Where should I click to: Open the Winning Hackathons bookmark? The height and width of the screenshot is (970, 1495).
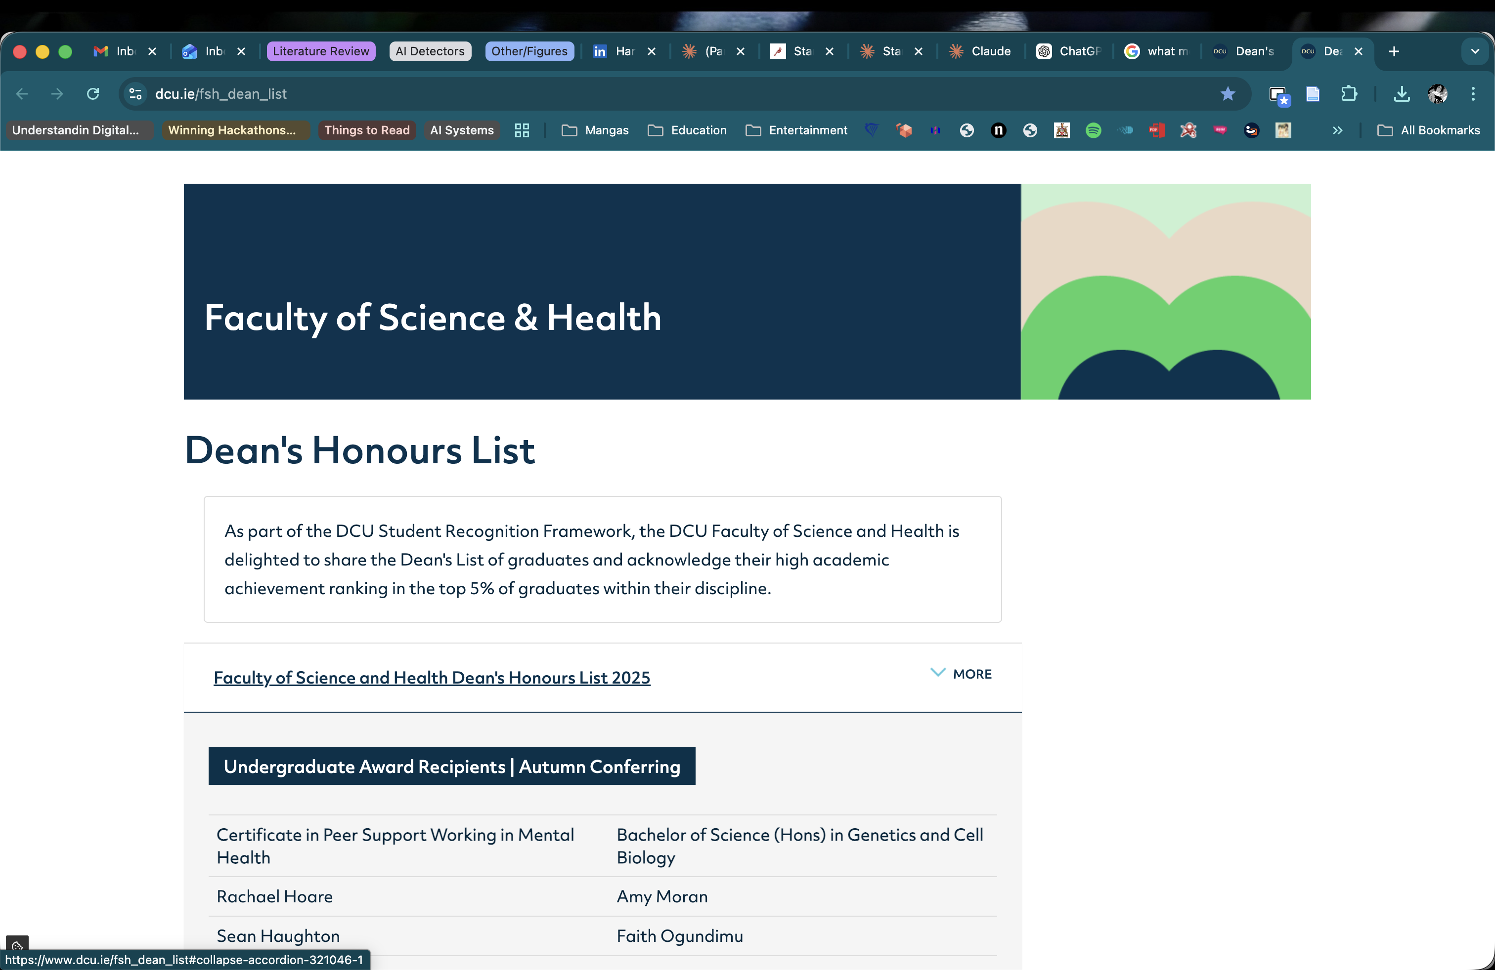[x=235, y=130]
